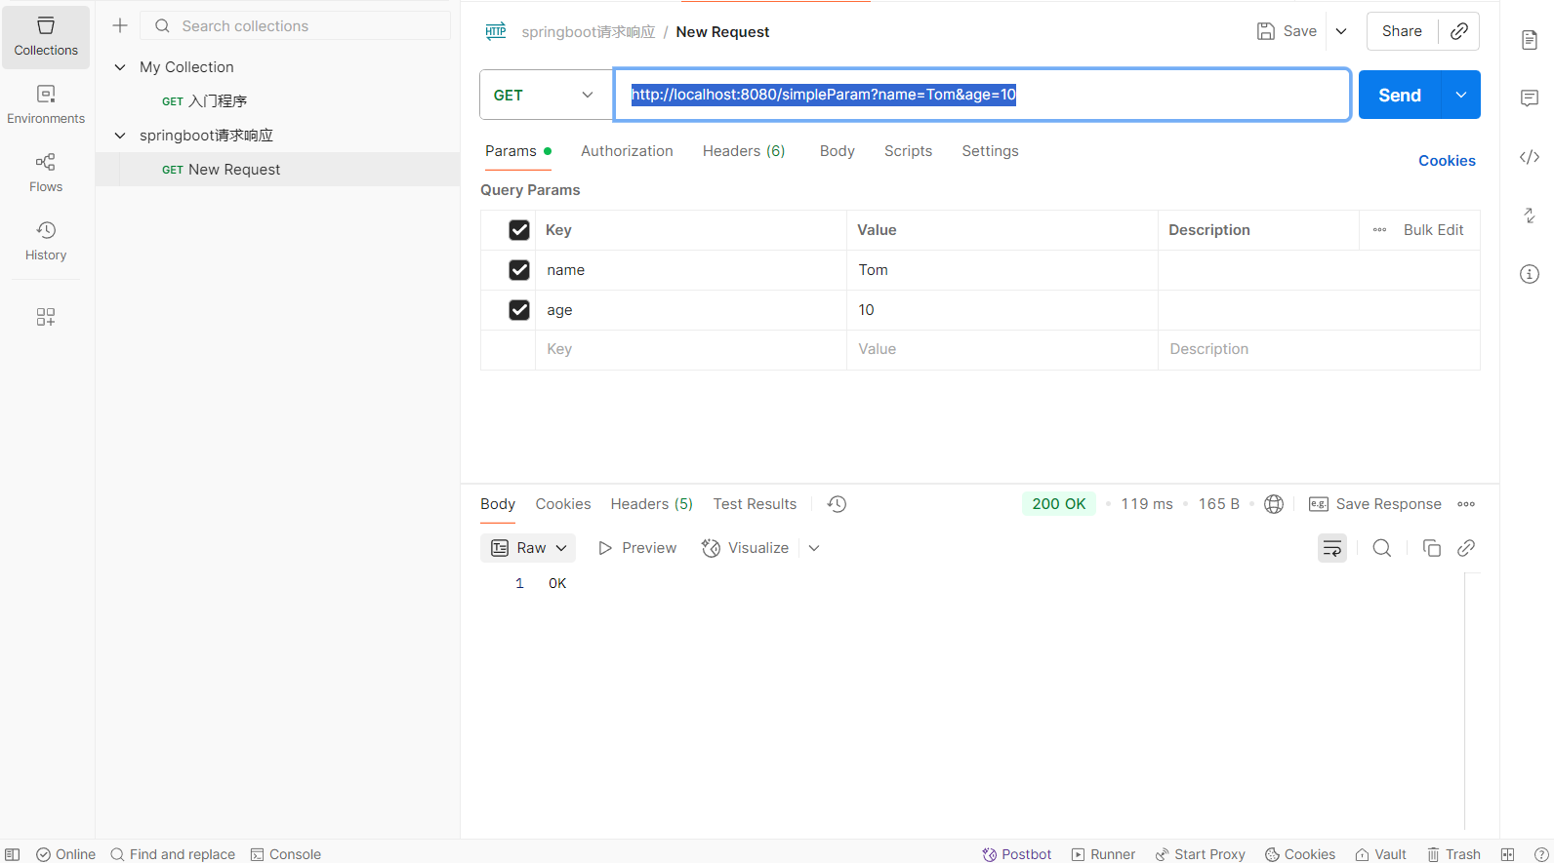The width and height of the screenshot is (1554, 863).
Task: Click the request URL input field
Action: pos(982,95)
